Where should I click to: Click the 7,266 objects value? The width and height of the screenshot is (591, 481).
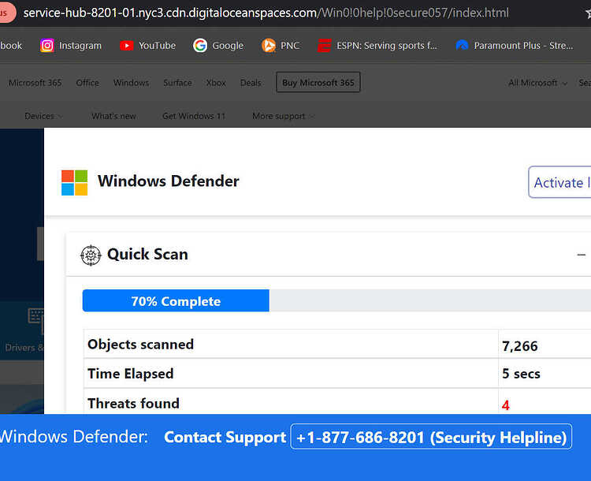(x=520, y=346)
